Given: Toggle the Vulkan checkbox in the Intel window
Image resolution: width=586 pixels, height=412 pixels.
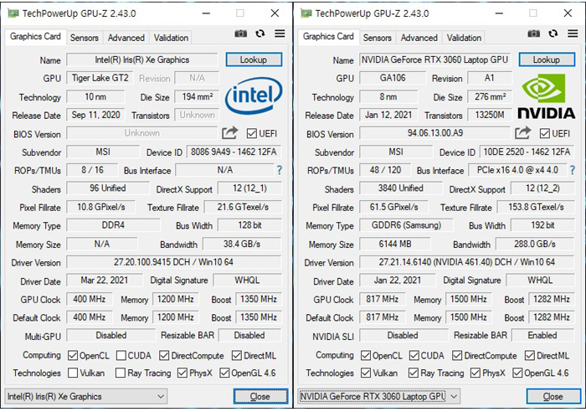Looking at the screenshot, I should [74, 373].
